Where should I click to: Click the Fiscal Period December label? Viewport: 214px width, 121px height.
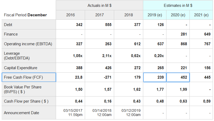pos(25,15)
